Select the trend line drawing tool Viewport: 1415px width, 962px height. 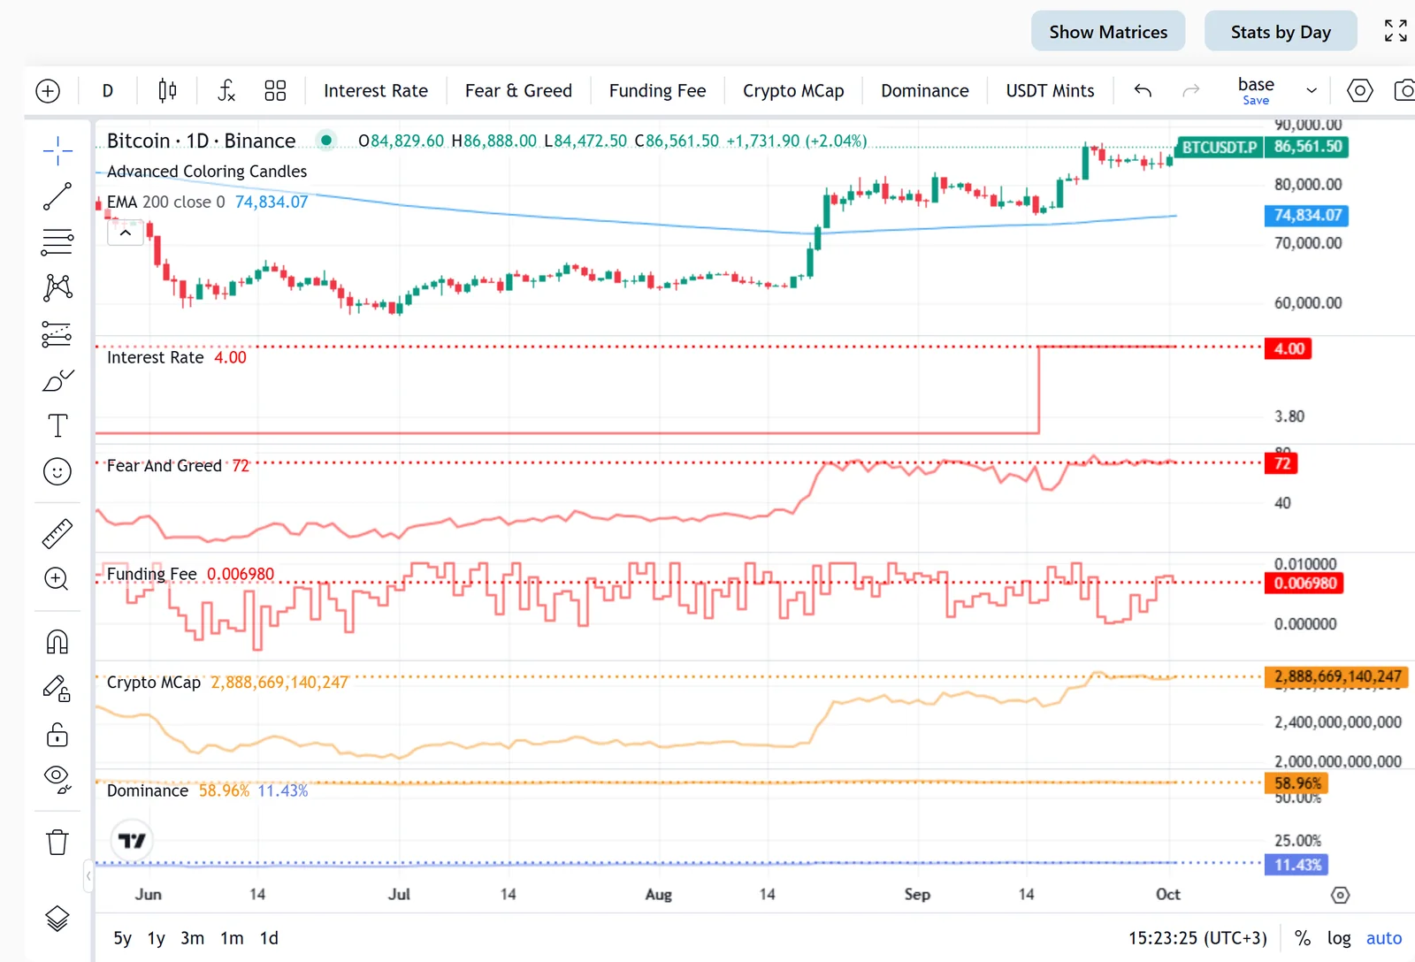pos(57,196)
